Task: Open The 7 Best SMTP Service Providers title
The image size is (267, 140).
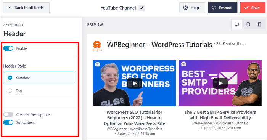Action: (x=220, y=115)
